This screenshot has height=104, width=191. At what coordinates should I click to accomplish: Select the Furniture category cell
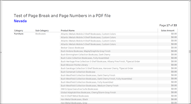tap(19, 34)
